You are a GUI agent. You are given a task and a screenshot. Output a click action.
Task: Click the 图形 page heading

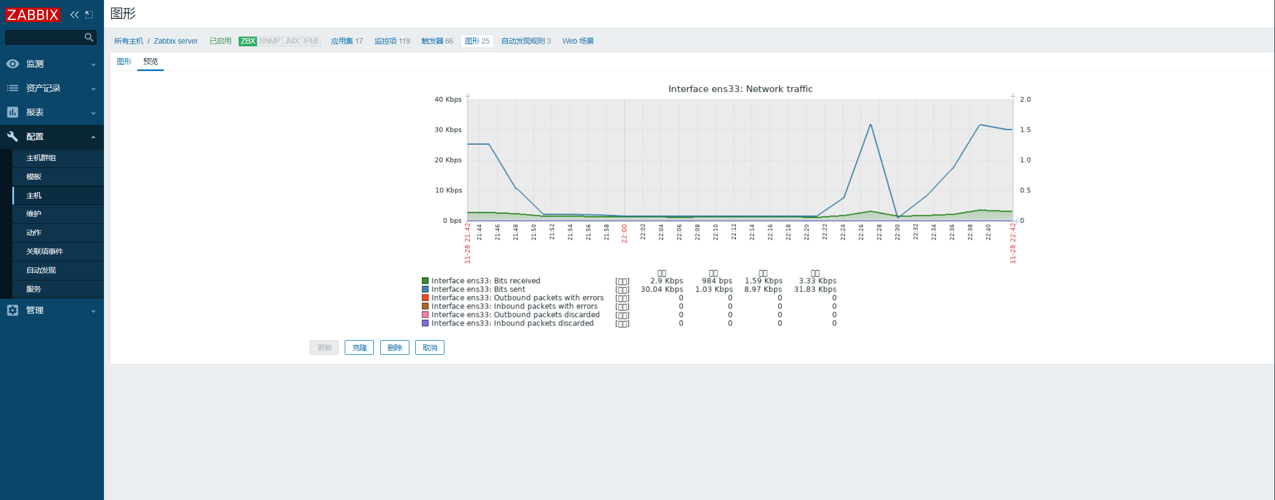click(123, 13)
